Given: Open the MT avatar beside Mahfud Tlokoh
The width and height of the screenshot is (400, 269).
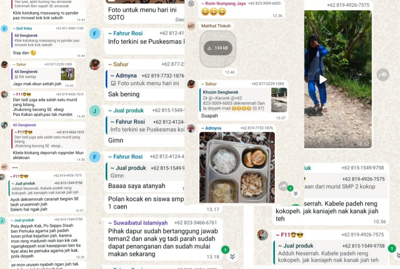Looking at the screenshot, I should click(x=191, y=26).
